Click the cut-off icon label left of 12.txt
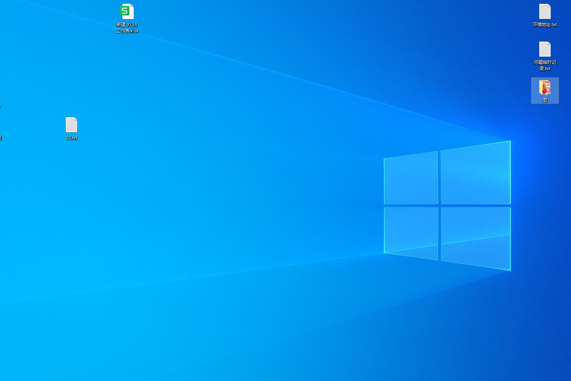This screenshot has width=571, height=381. (1, 138)
